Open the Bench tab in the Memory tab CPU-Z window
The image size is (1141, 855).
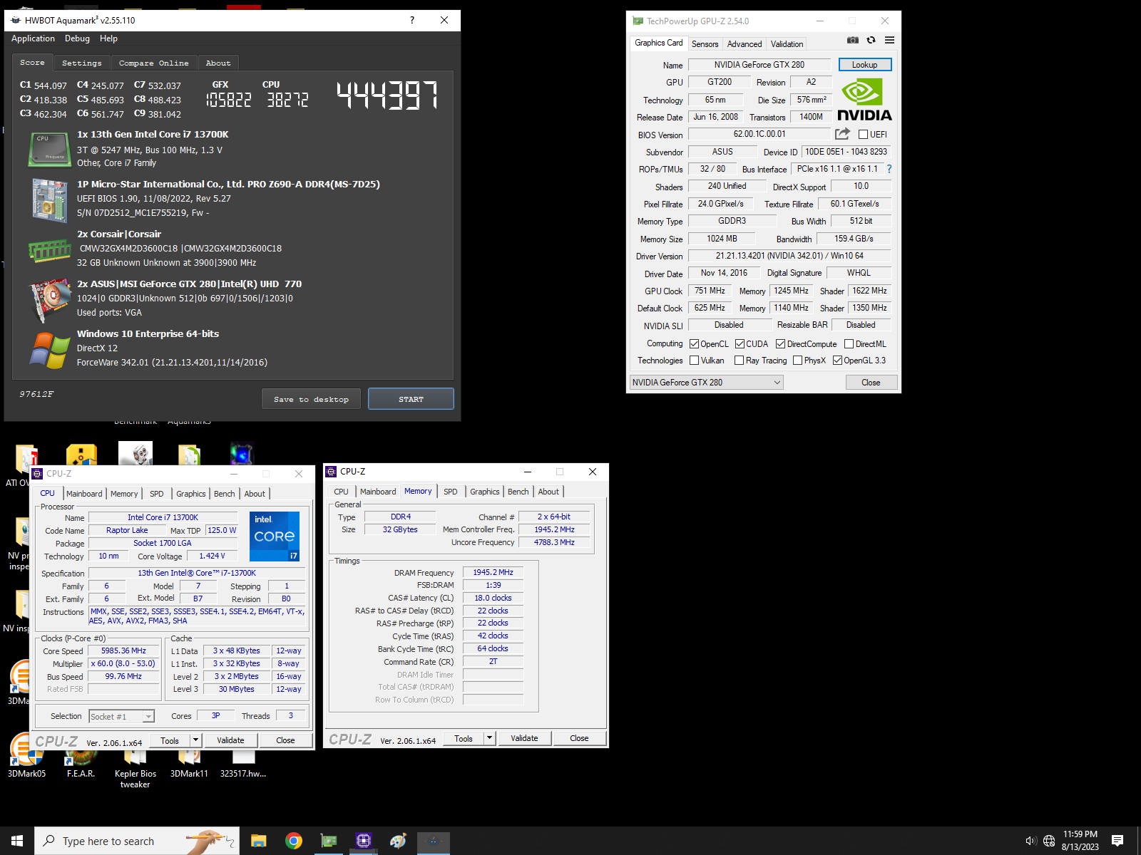click(518, 492)
